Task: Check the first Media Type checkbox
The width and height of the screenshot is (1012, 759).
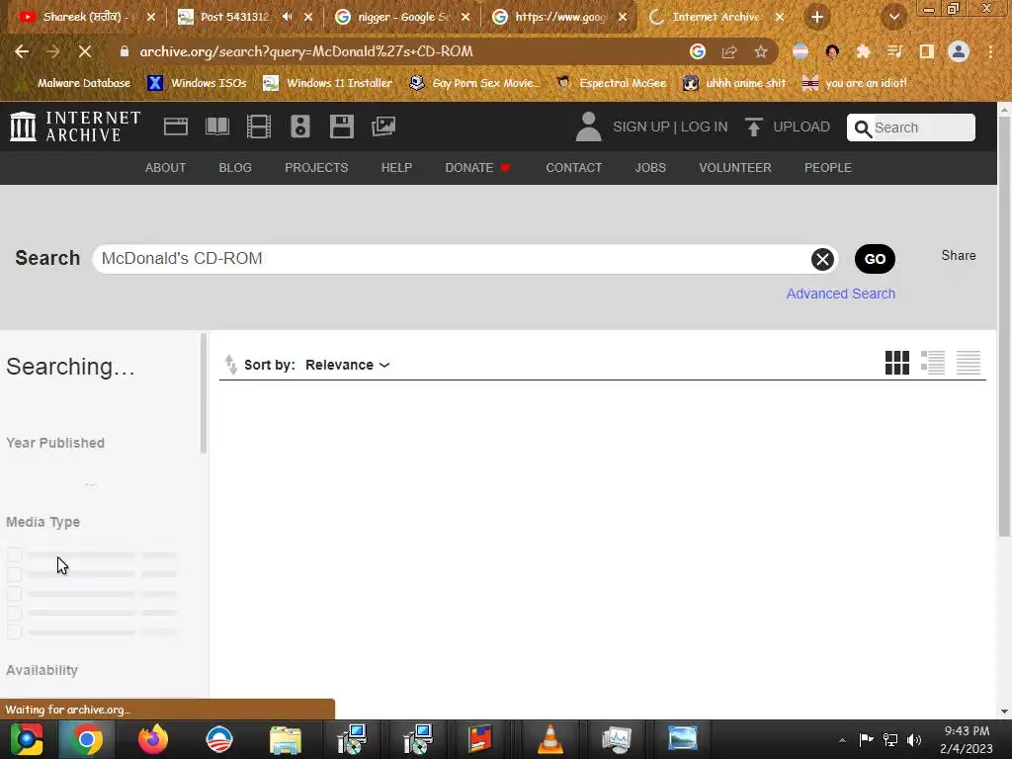Action: [14, 555]
